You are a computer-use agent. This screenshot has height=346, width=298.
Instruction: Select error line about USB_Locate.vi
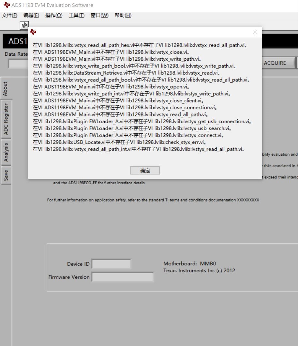point(119,142)
